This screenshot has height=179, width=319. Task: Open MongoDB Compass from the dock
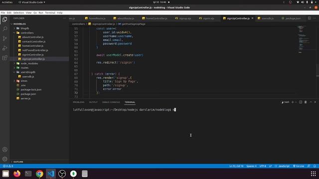click(73, 174)
